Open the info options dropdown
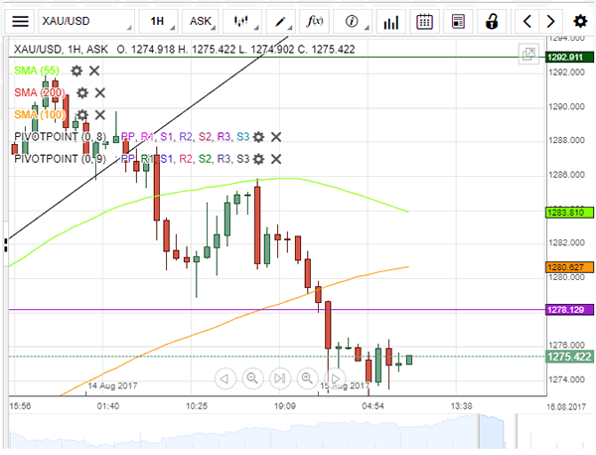The height and width of the screenshot is (455, 596). 353,21
